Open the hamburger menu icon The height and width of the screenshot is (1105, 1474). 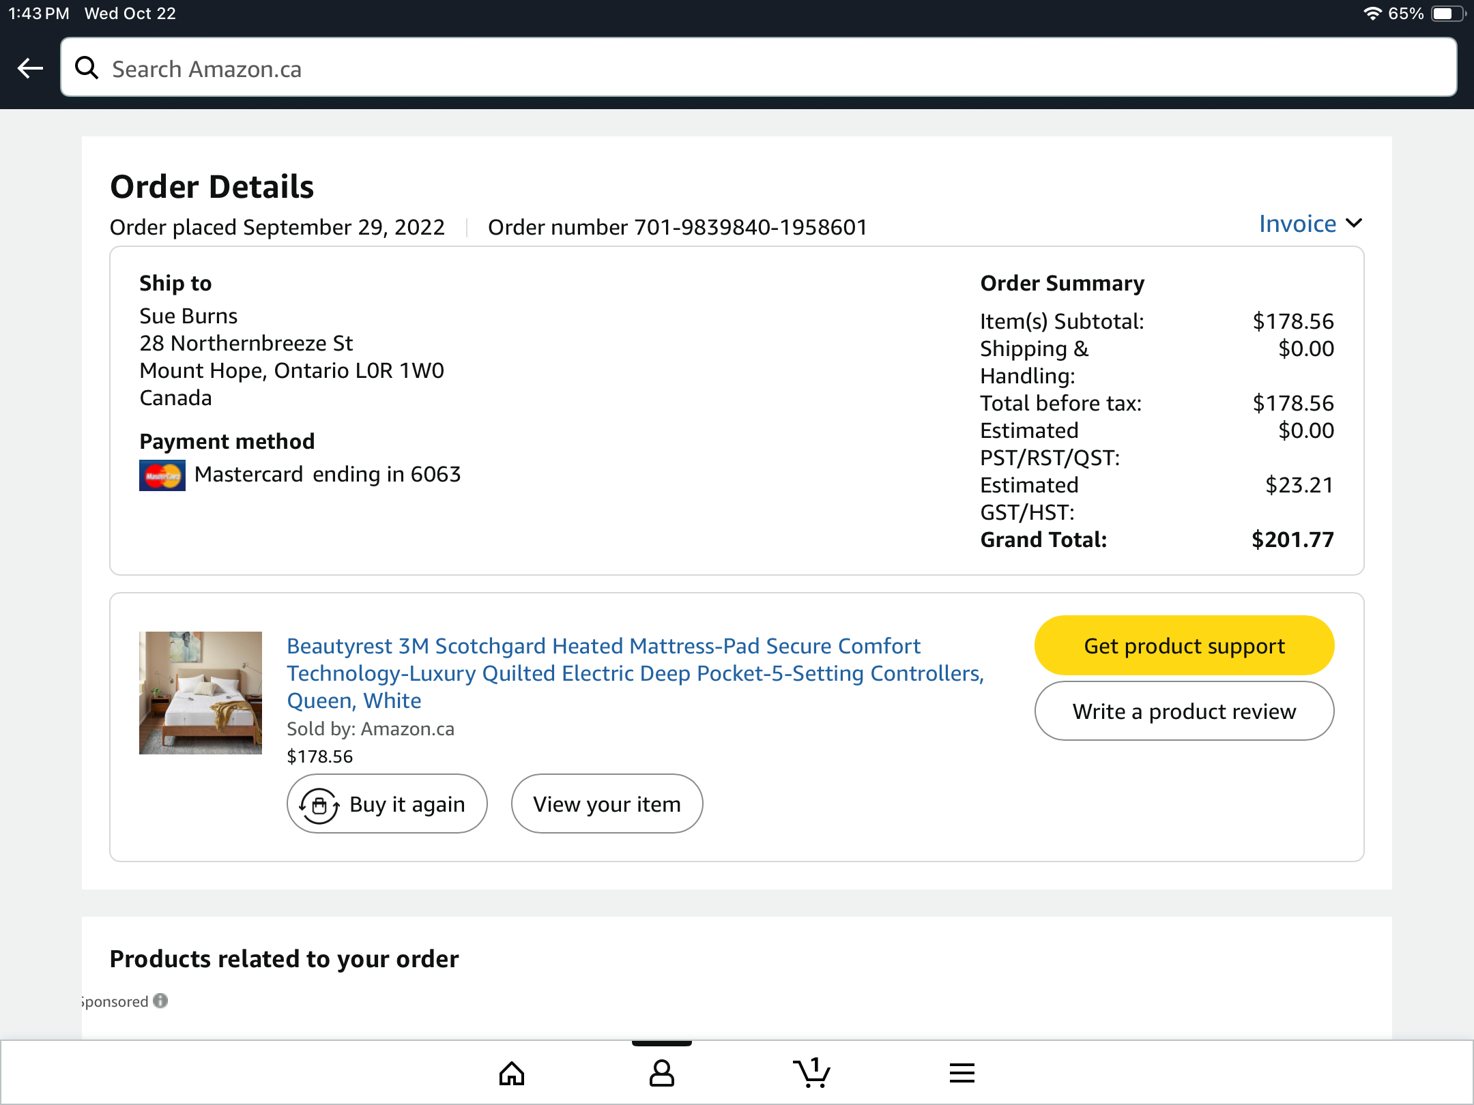coord(962,1074)
